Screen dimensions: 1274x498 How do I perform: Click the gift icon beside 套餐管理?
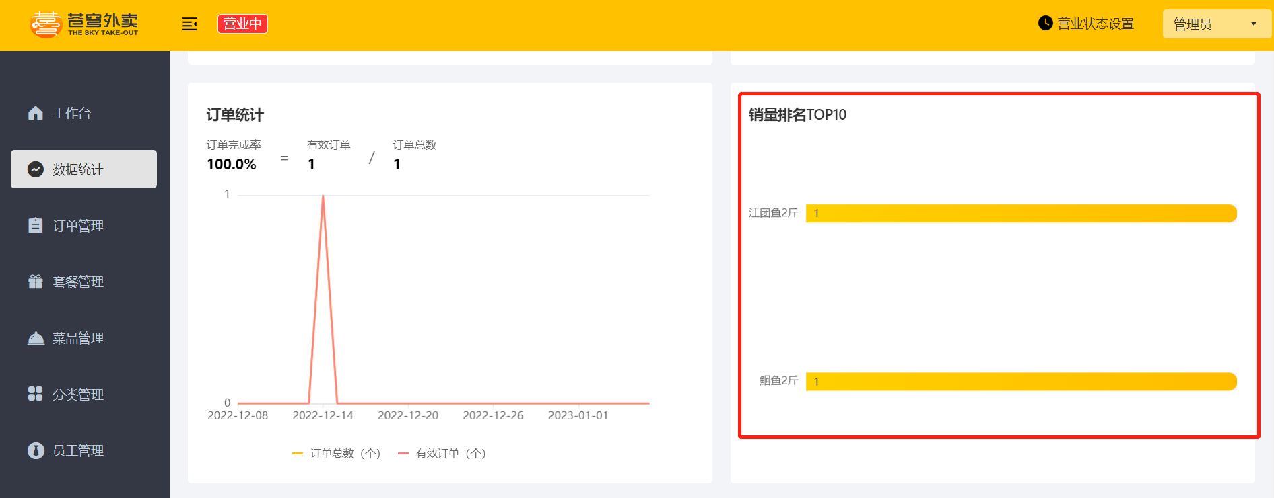pos(36,282)
